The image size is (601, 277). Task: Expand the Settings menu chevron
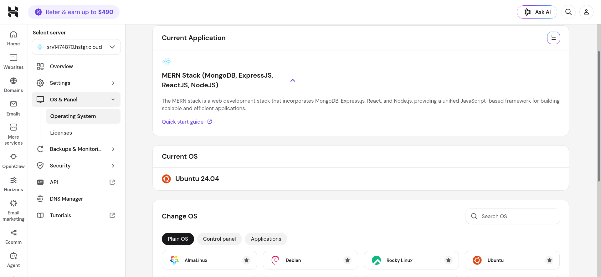coord(113,83)
